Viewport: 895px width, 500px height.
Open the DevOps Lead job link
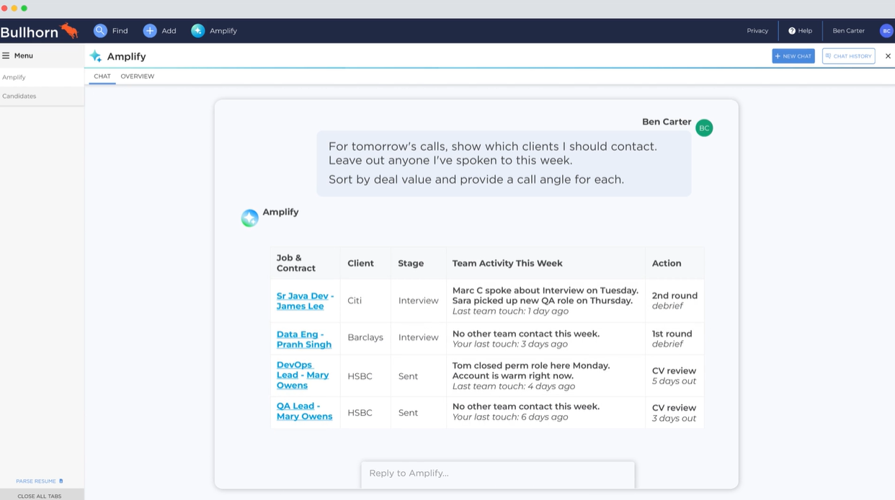coord(295,370)
